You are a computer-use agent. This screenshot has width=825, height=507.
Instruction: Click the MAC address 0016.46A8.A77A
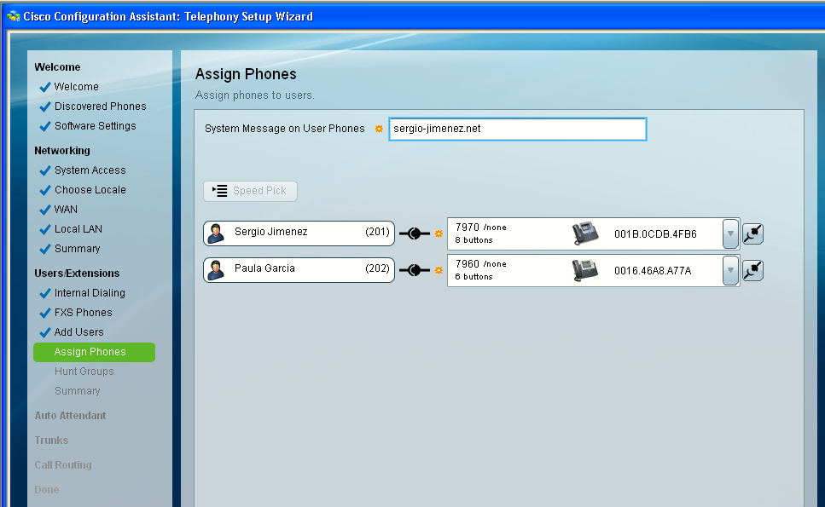(653, 271)
